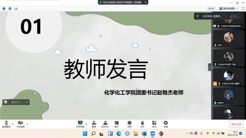Open the members (成员) list icon
This screenshot has width=246, height=138.
[105, 124]
